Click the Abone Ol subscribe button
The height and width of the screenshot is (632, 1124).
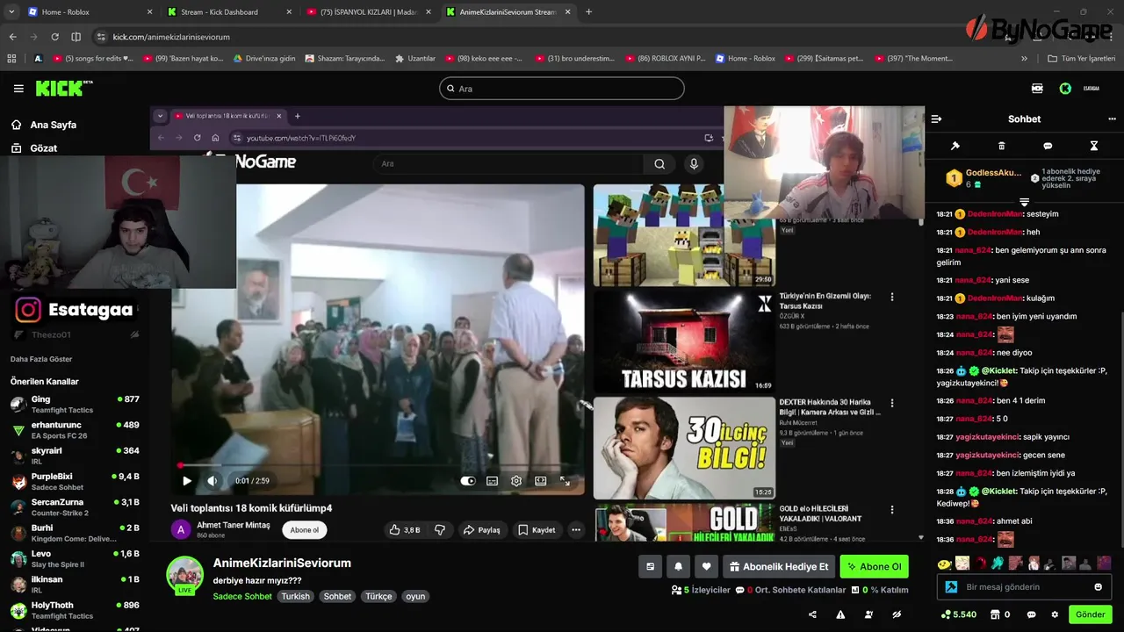tap(875, 567)
